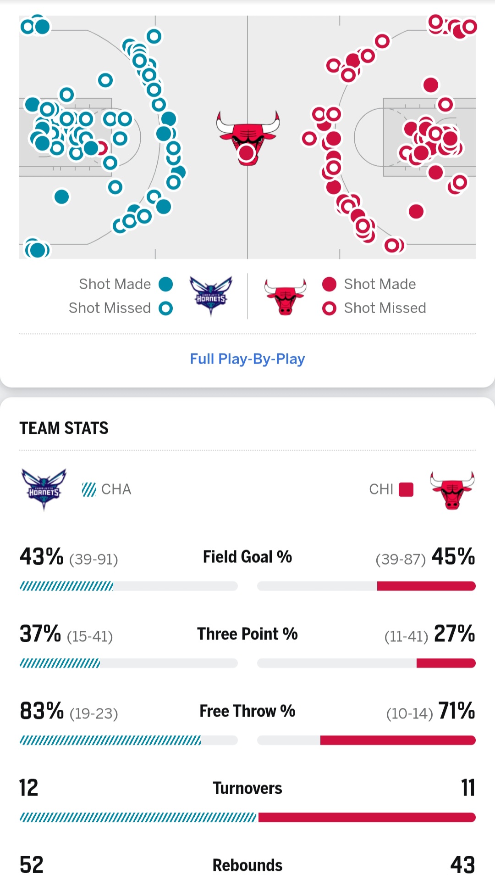This screenshot has height=875, width=495.
Task: Click the red Shot Missed legend ring
Action: (x=329, y=308)
